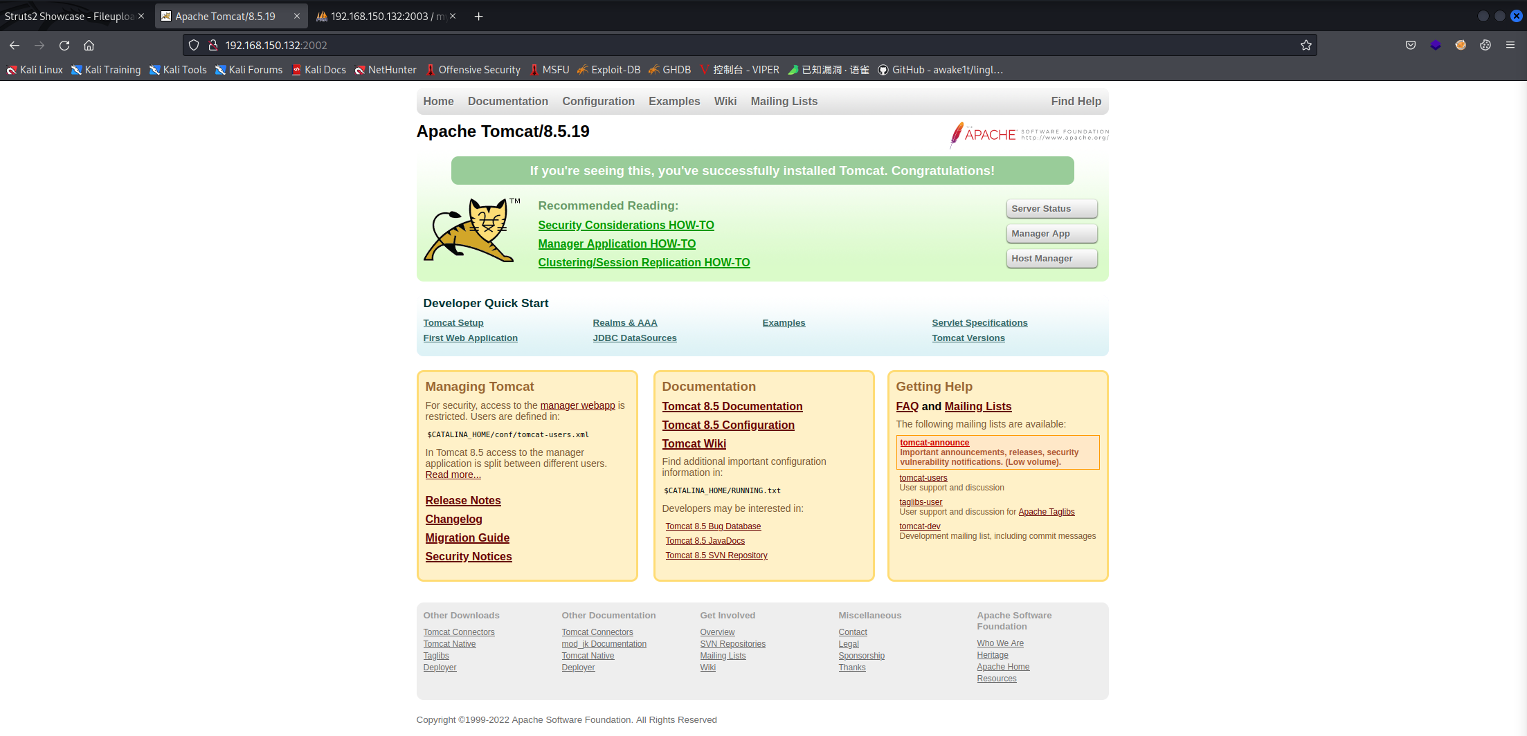Open Tomcat Versions link
This screenshot has width=1527, height=736.
pos(968,338)
